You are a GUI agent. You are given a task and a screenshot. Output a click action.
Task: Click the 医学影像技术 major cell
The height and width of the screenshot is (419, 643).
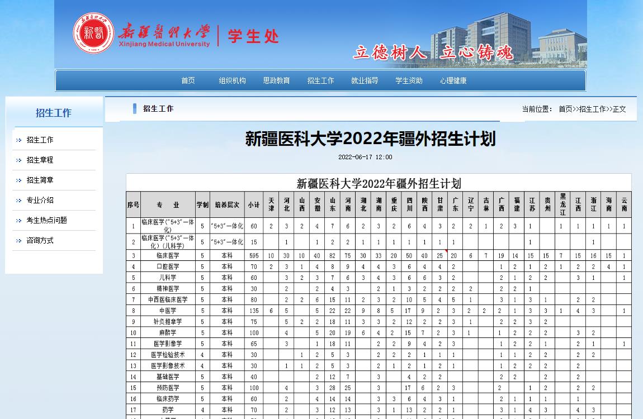[168, 366]
